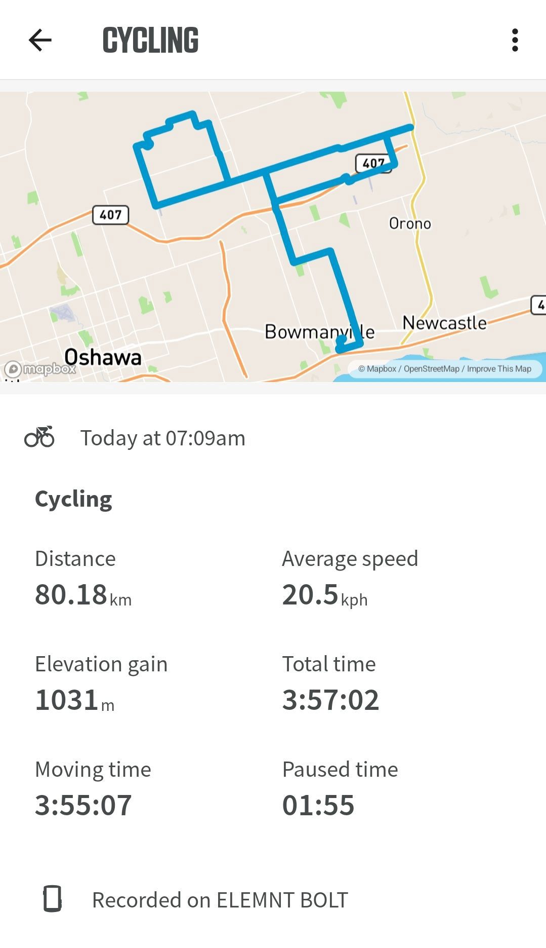Select the Distance 80.18 km stat

coord(83,579)
